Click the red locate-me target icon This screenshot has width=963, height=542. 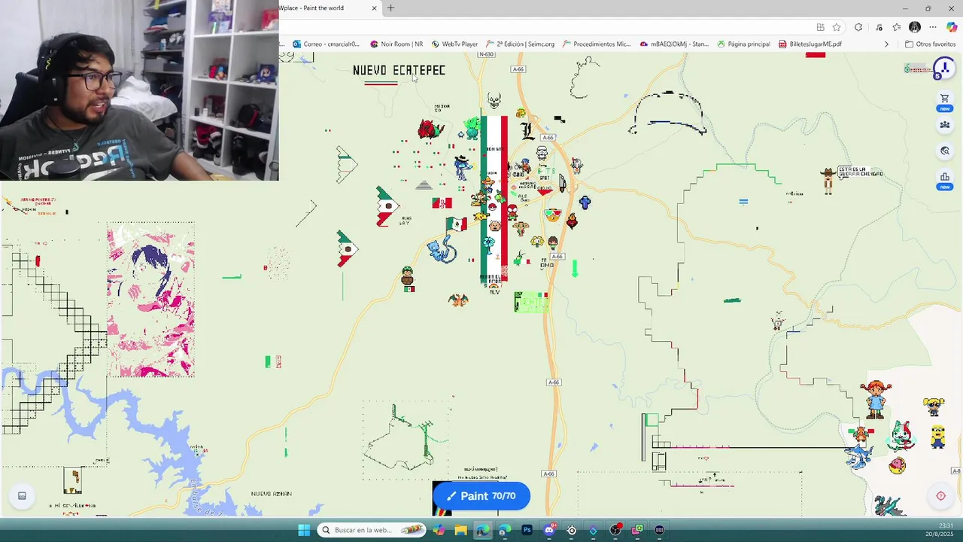tap(940, 495)
